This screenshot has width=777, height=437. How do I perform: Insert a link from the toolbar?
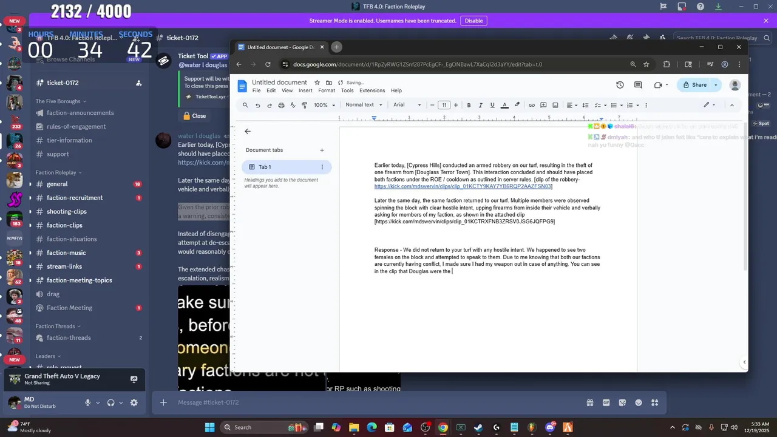(532, 105)
